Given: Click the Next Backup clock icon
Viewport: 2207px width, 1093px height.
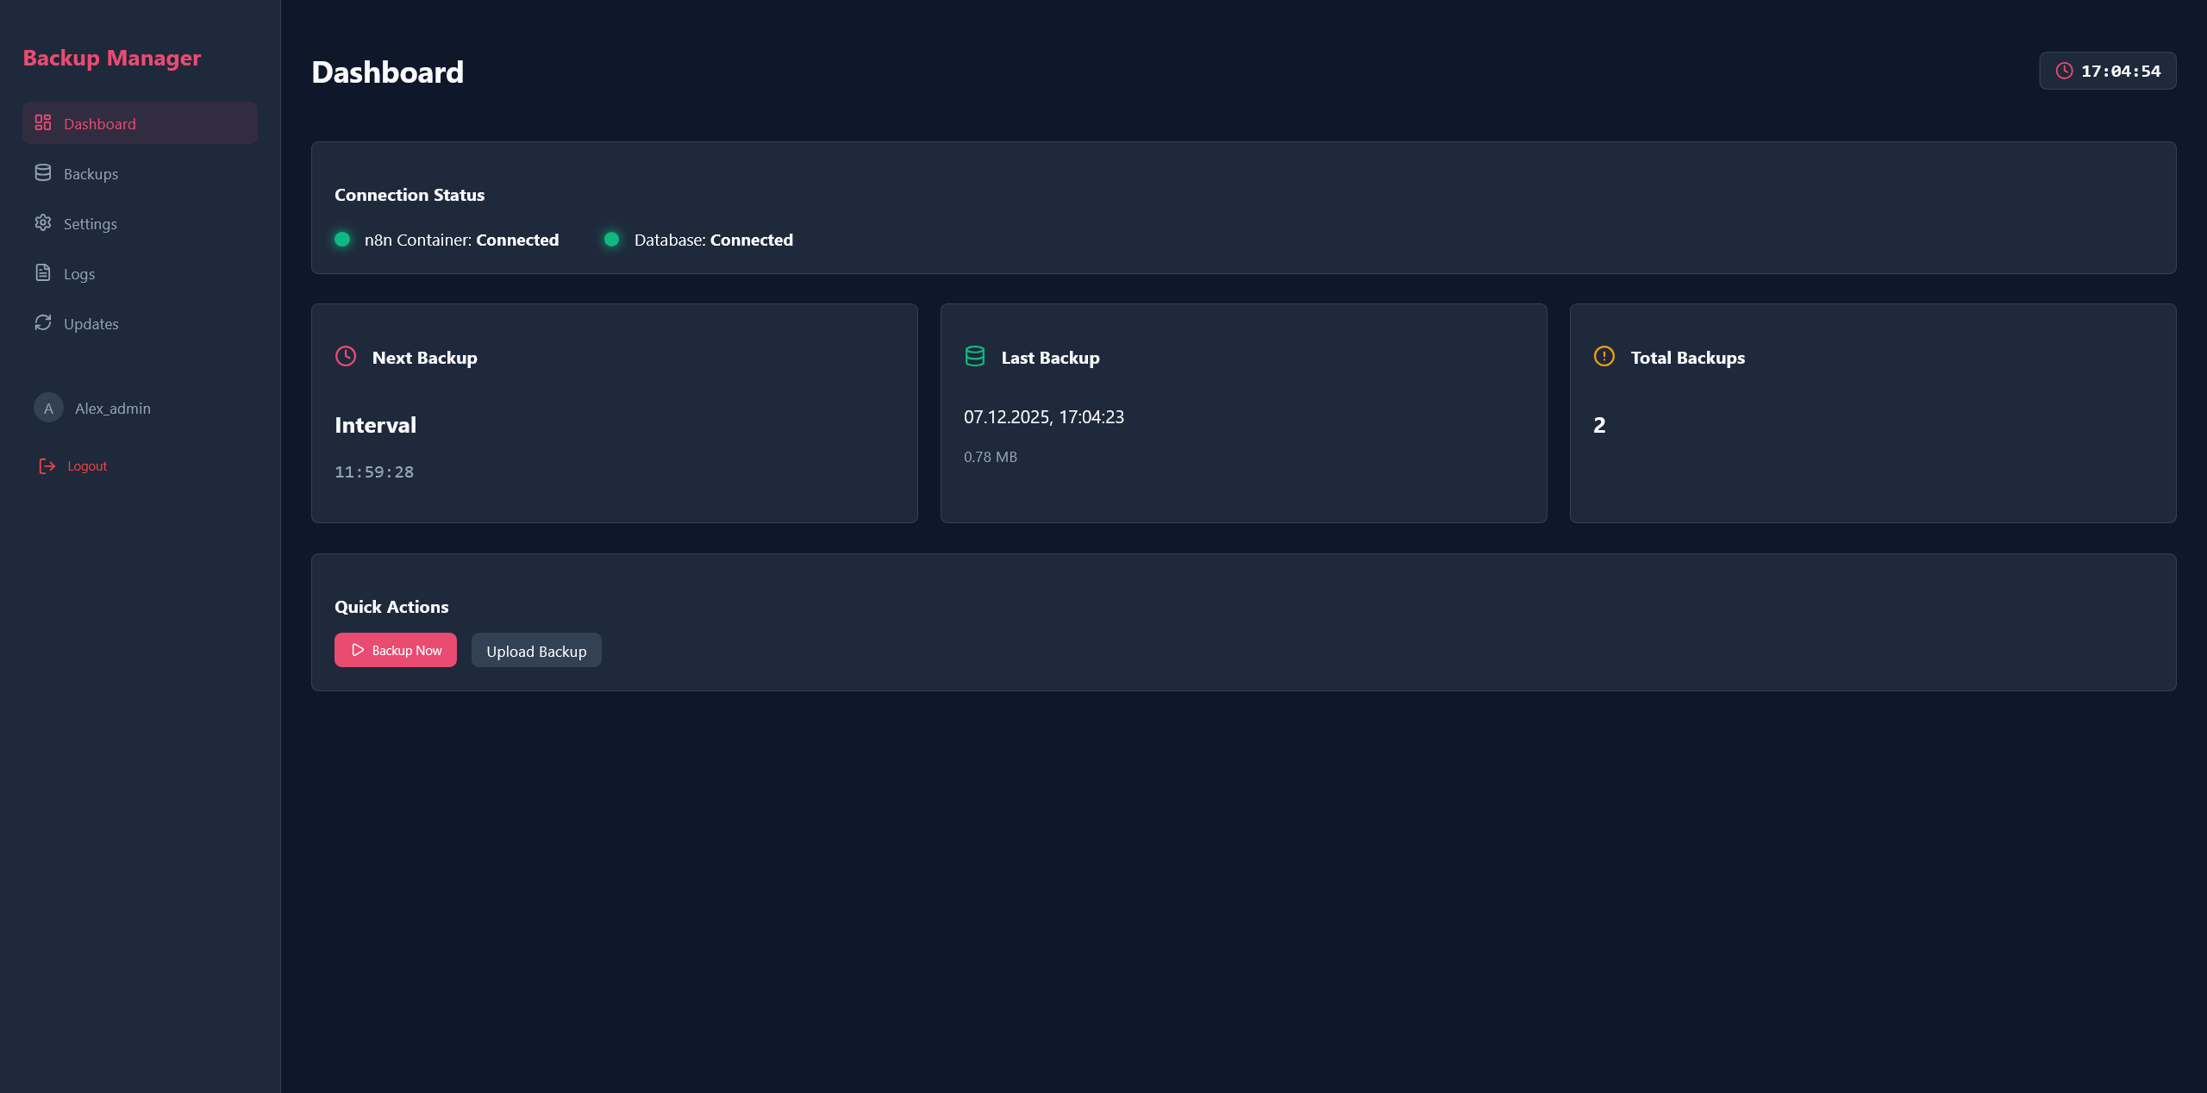Looking at the screenshot, I should tap(346, 357).
